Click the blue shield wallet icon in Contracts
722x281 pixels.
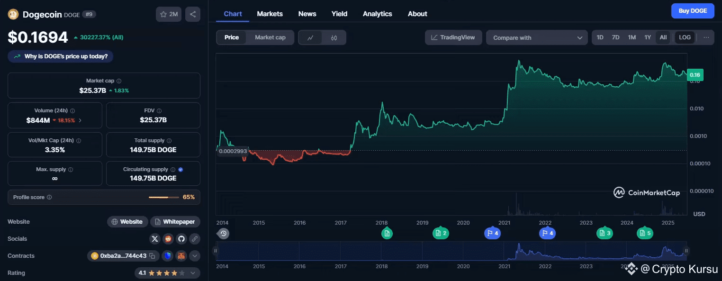click(168, 256)
